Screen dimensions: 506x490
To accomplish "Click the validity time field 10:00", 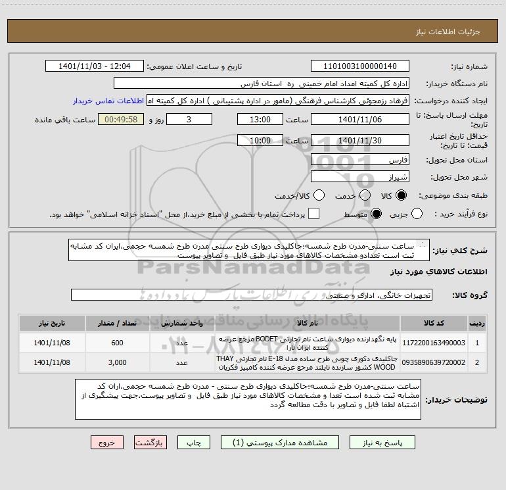I will coord(260,141).
